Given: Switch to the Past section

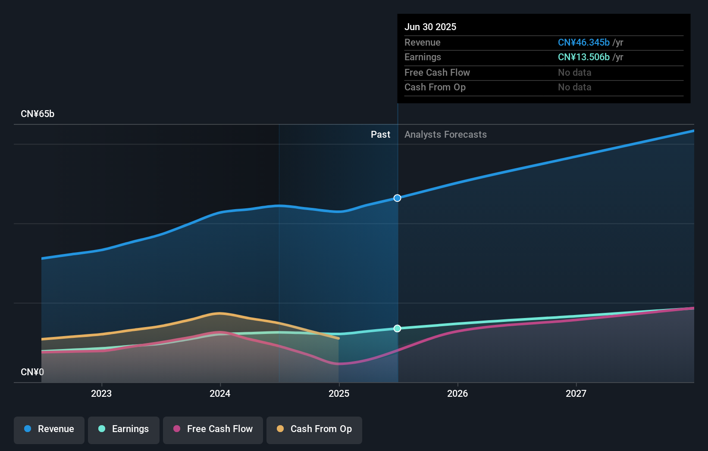Looking at the screenshot, I should pos(381,135).
